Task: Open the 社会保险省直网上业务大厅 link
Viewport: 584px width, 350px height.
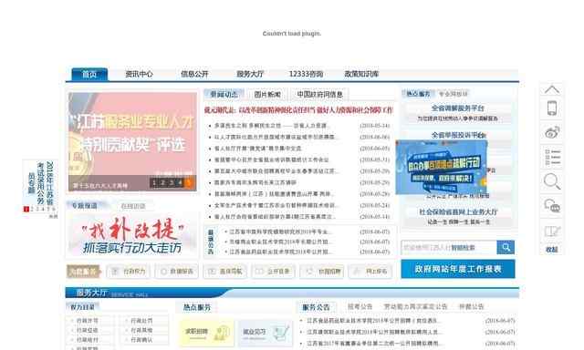Action: tap(458, 211)
